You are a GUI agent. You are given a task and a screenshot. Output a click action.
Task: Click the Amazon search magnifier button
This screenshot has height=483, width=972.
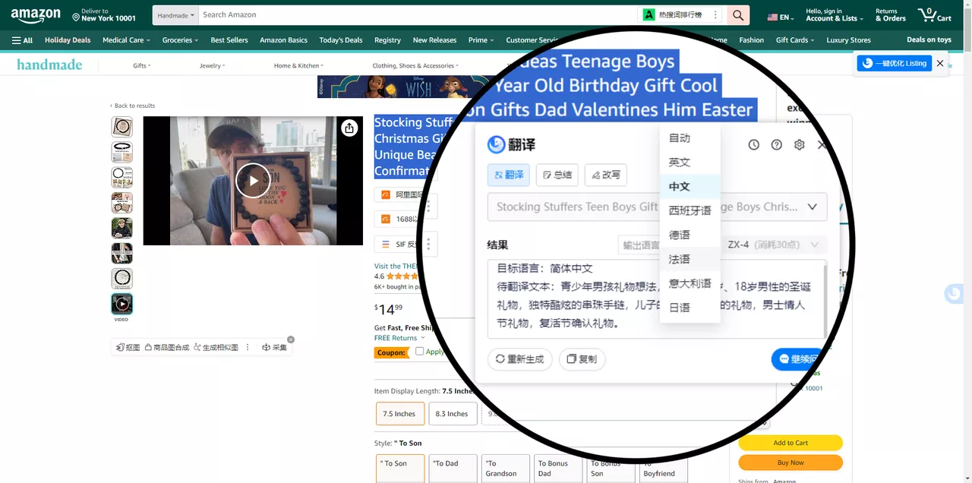pyautogui.click(x=737, y=15)
